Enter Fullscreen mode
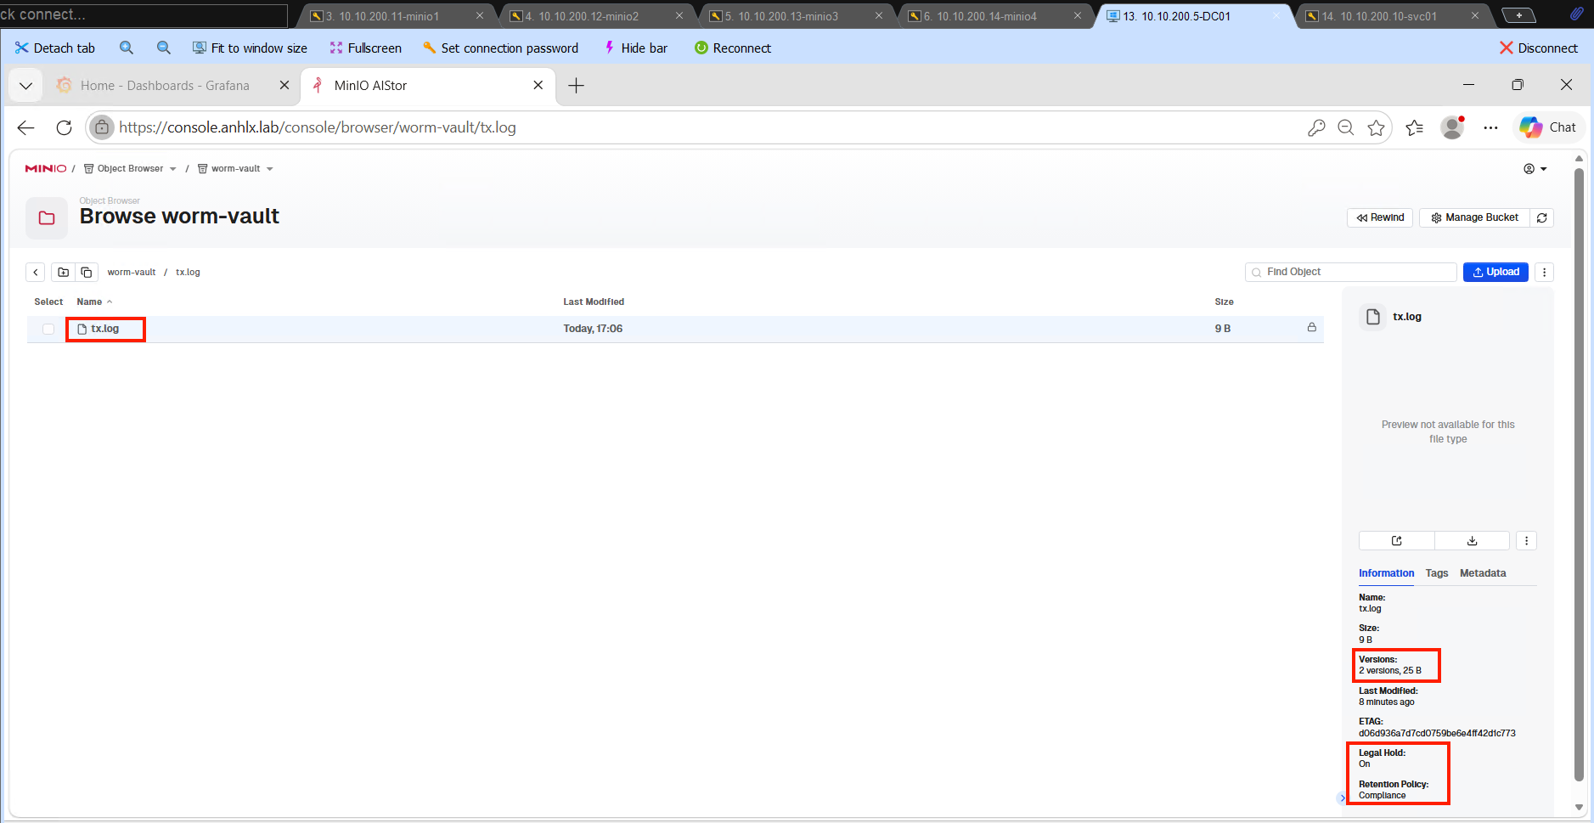The image size is (1594, 823). pyautogui.click(x=365, y=48)
